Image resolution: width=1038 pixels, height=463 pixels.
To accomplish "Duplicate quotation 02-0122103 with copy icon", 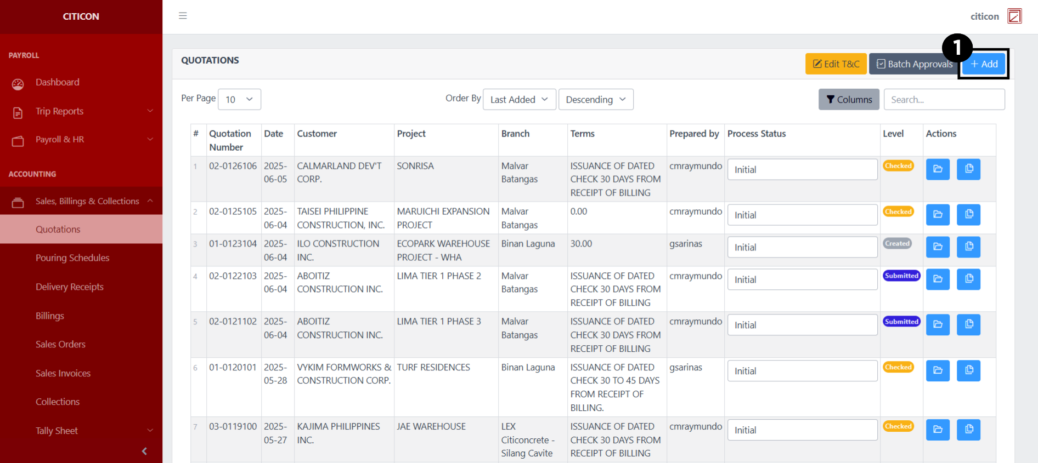I will tap(968, 279).
